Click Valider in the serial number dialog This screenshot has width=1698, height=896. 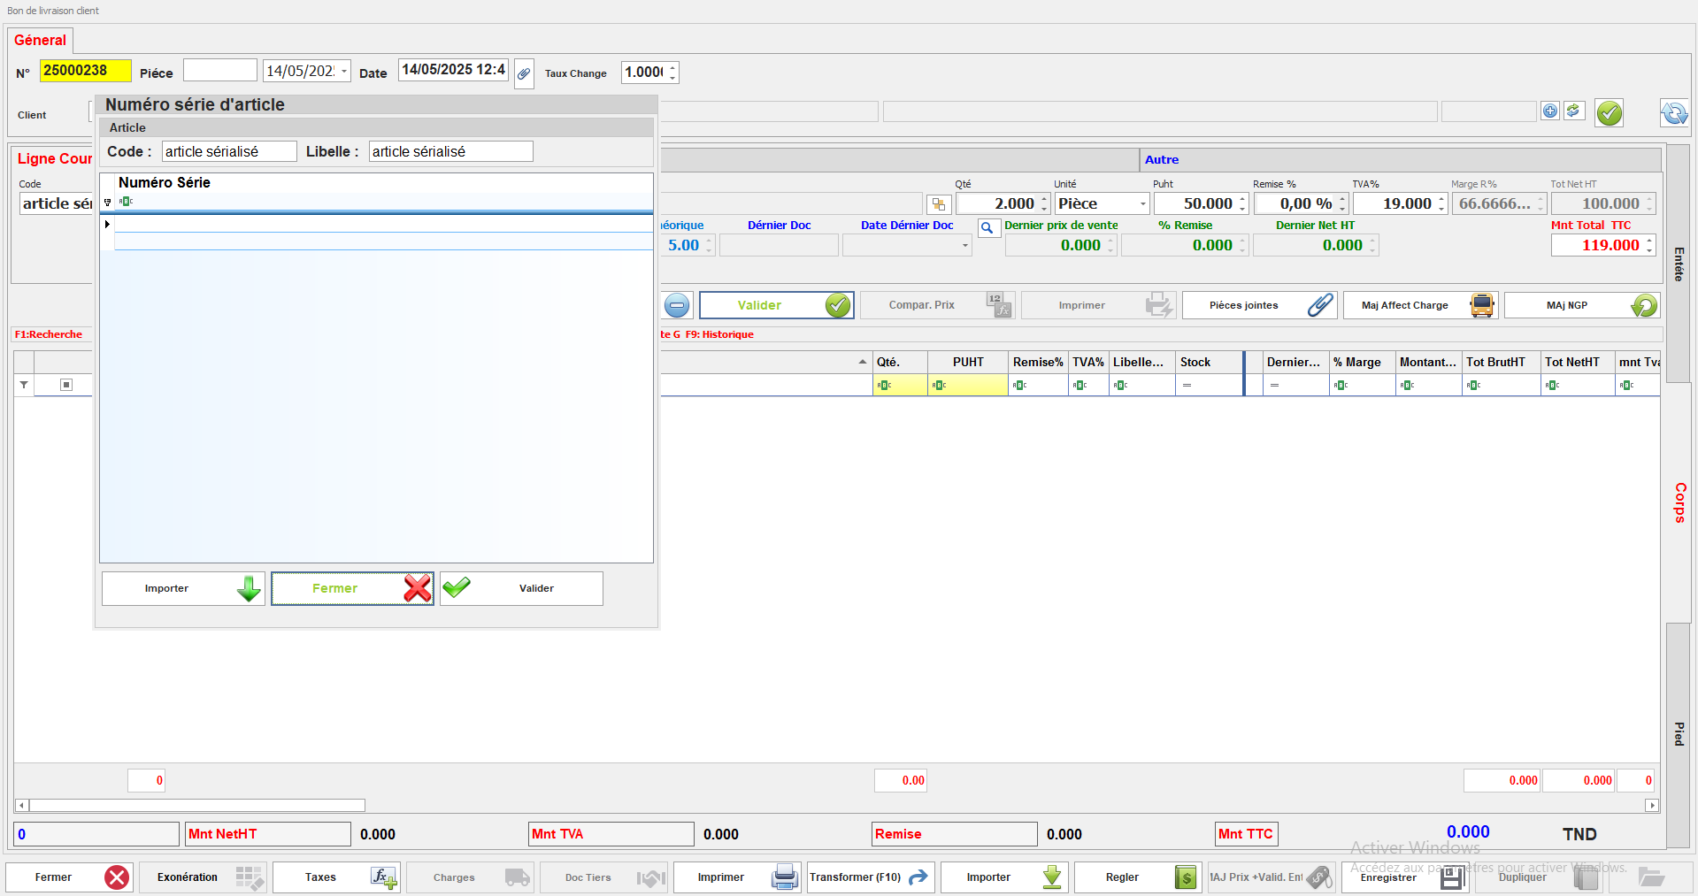click(521, 589)
